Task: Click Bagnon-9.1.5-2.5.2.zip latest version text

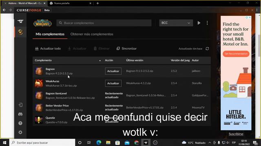Action: coord(139,71)
